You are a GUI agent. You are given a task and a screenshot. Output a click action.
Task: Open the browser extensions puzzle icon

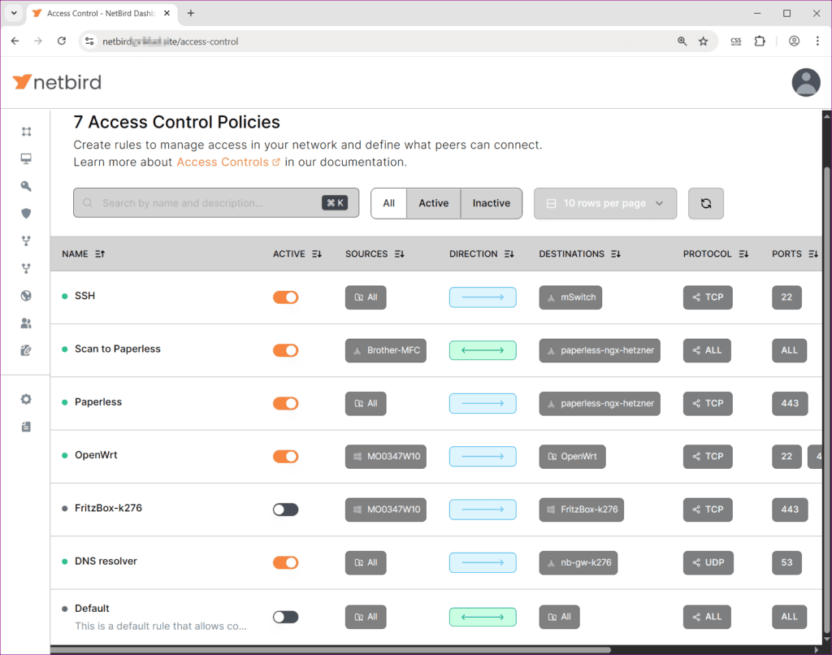point(760,41)
